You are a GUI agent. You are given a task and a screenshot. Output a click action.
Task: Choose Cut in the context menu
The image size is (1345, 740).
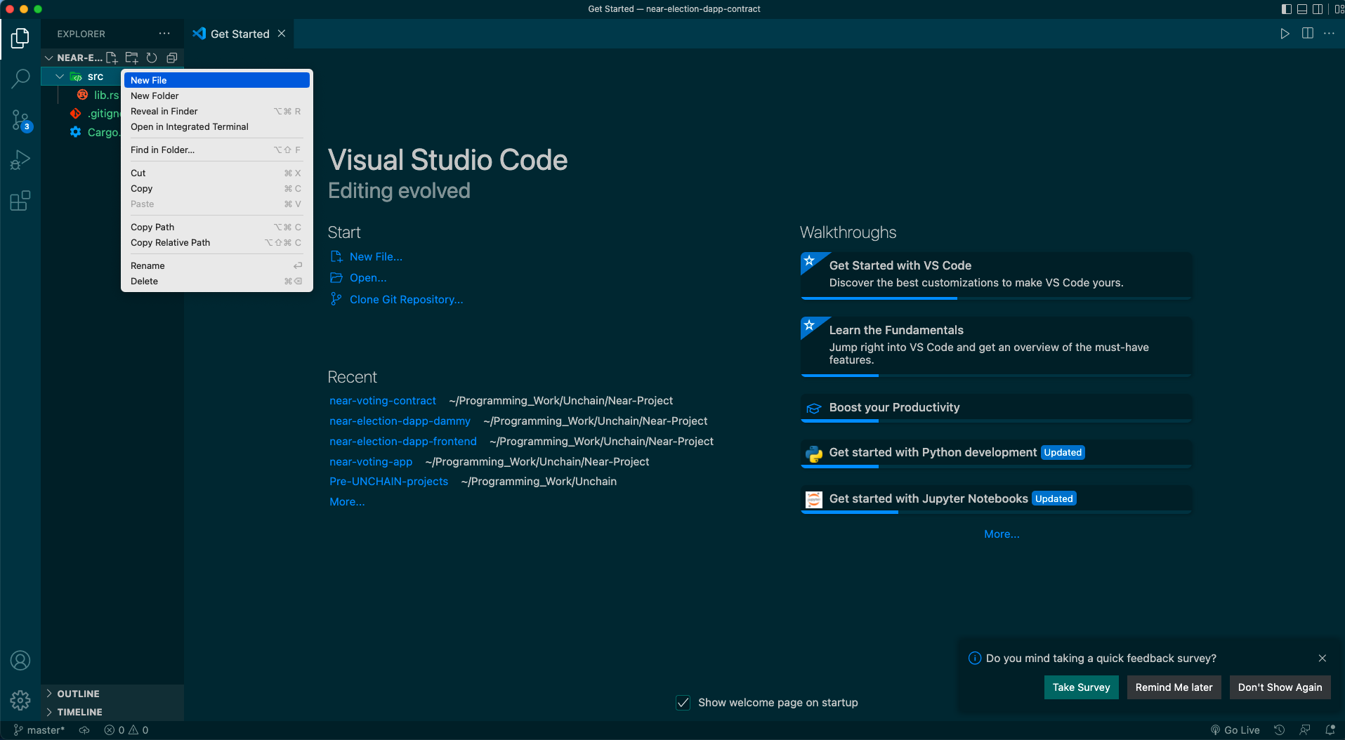[217, 173]
